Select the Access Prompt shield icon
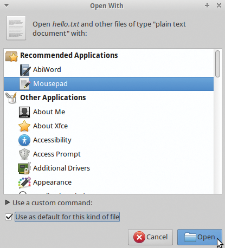This screenshot has width=225, height=248. coord(24,154)
